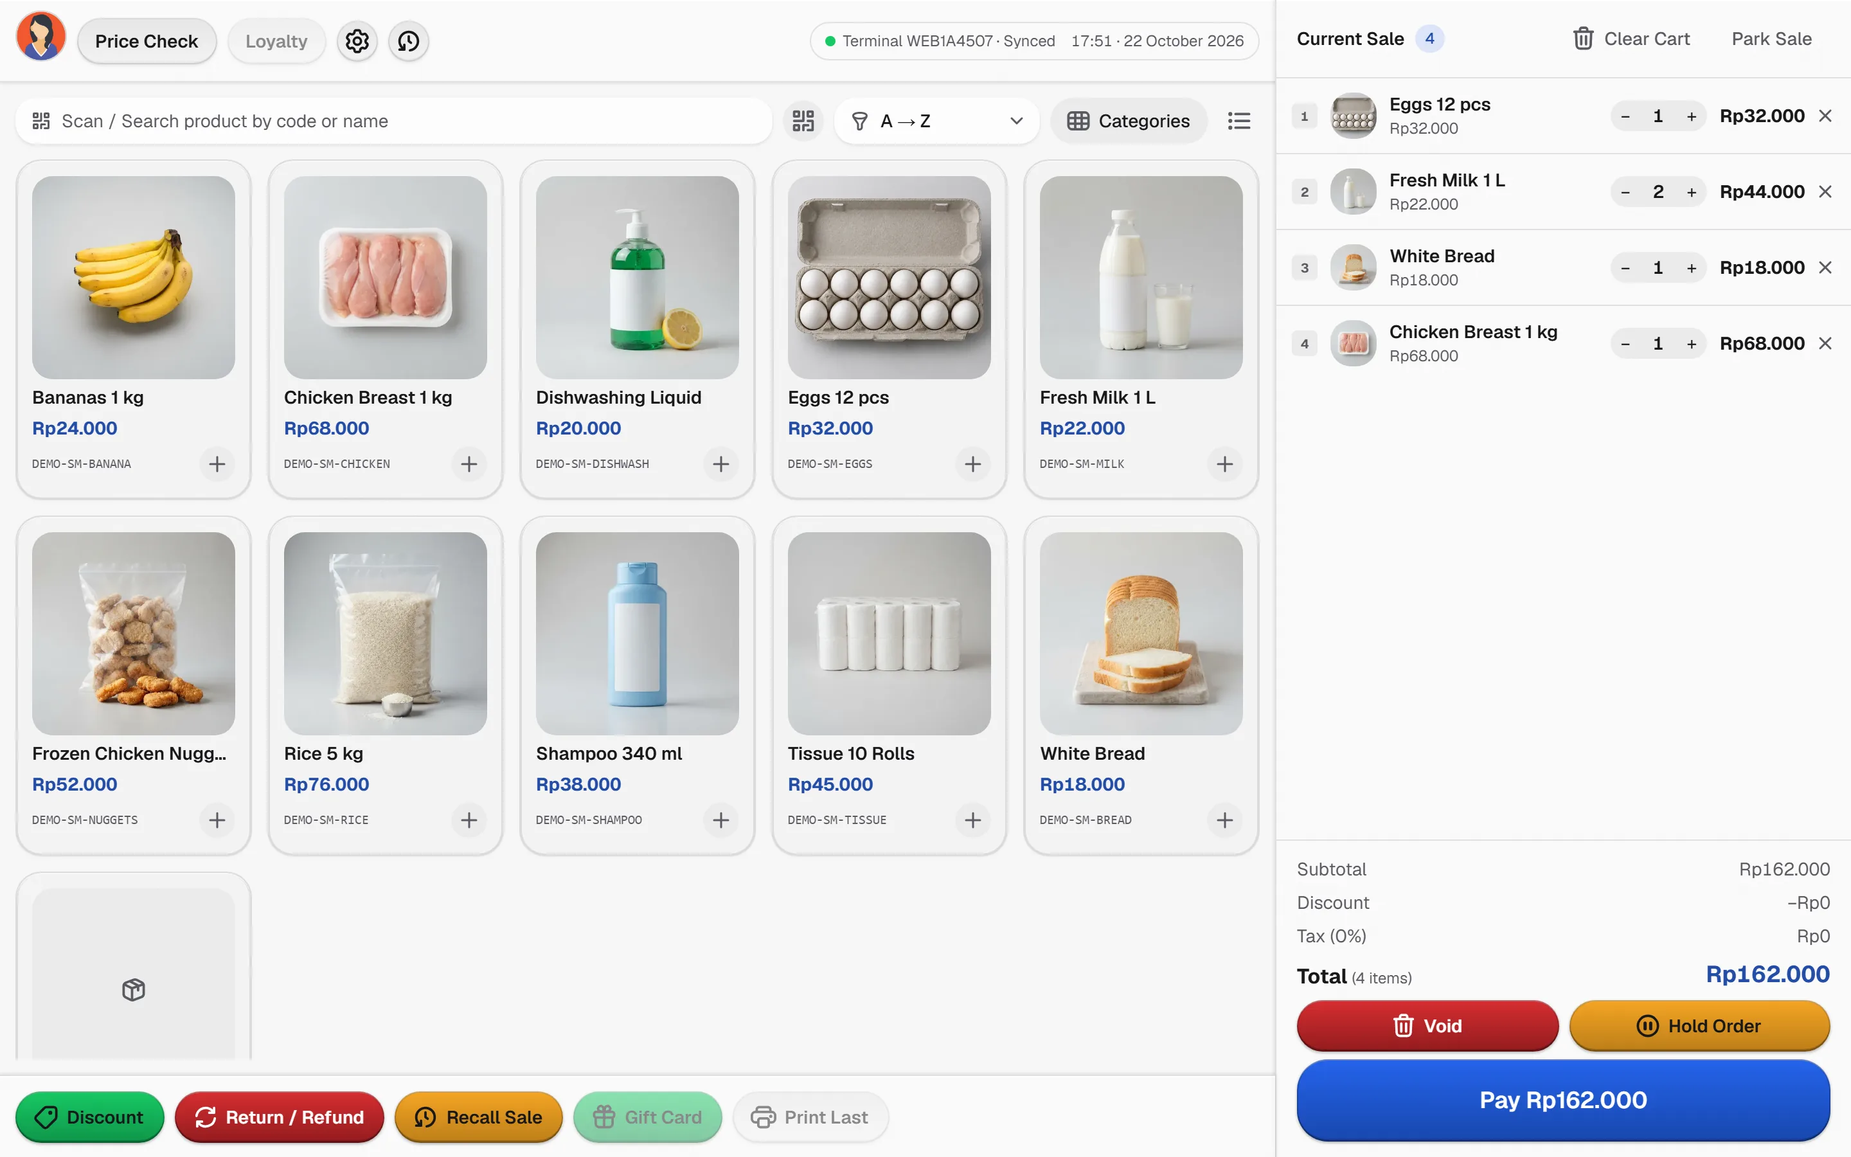
Task: Hold Order with orange button
Action: (x=1699, y=1025)
